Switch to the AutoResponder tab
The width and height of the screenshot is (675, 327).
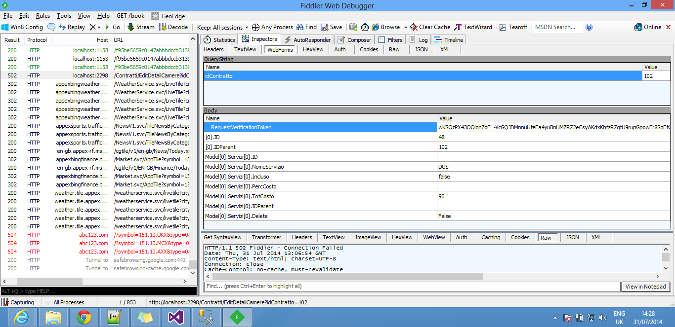pos(308,40)
